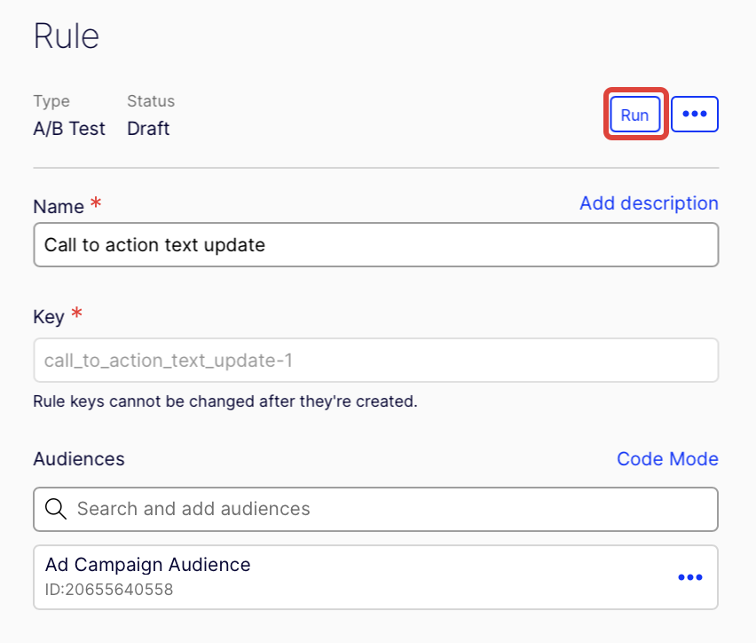Image resolution: width=756 pixels, height=643 pixels.
Task: Select the Ad Campaign Audience entry
Action: [x=147, y=565]
